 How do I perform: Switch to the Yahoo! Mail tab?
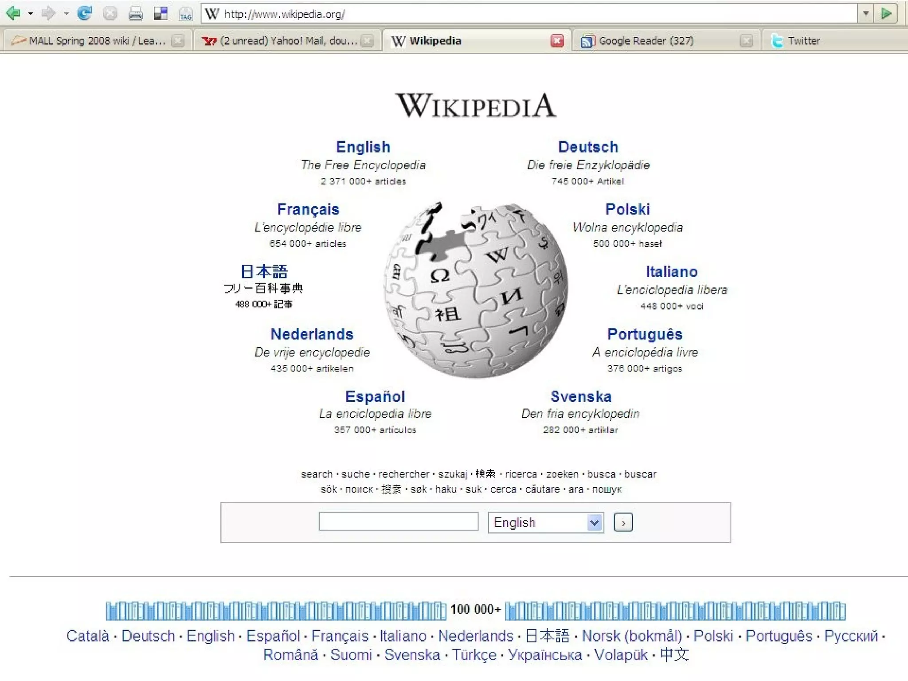[288, 41]
